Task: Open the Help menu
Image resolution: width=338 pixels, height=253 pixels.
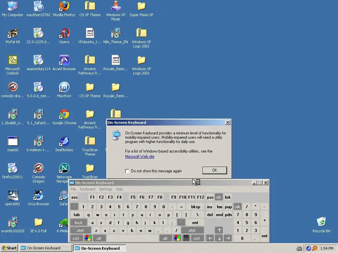Action: coord(119,189)
